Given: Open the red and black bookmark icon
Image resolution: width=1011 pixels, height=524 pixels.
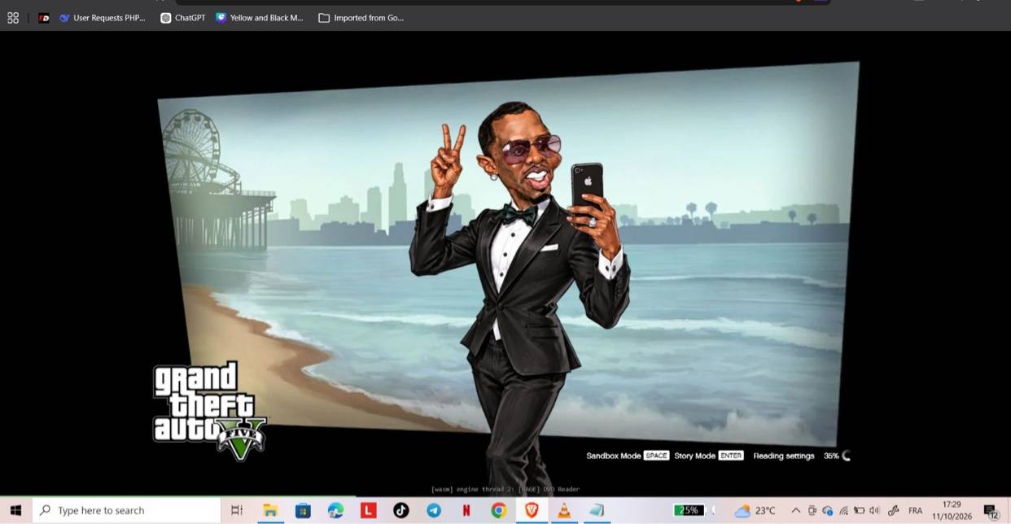Looking at the screenshot, I should (x=44, y=18).
